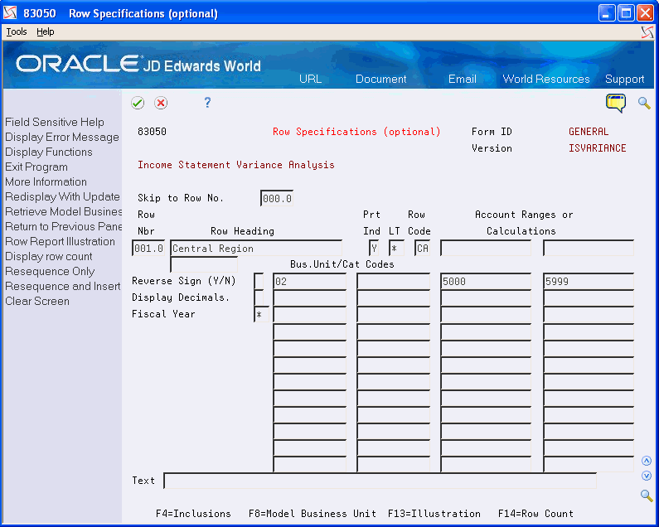The image size is (659, 527).
Task: Open the Tools menu
Action: pos(17,32)
